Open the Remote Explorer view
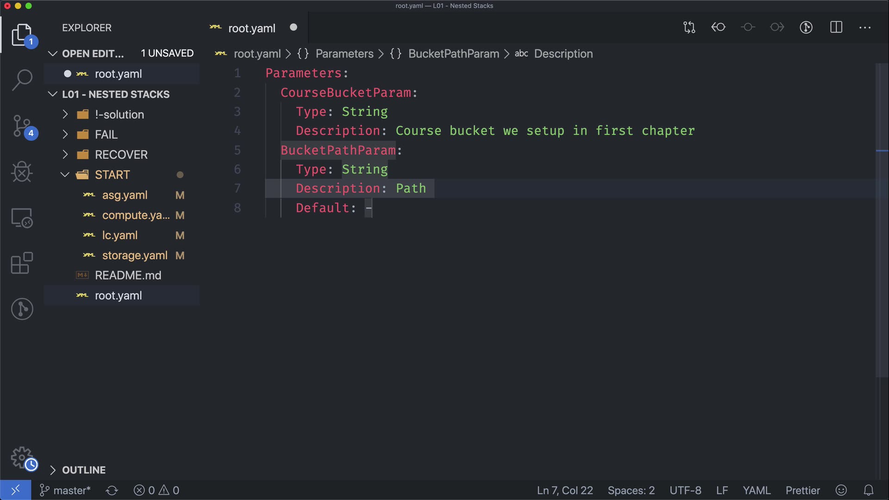The width and height of the screenshot is (889, 500). [22, 218]
